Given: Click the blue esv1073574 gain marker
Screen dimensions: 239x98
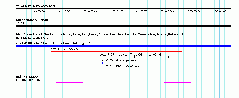Looking at the screenshot, I should click(x=100, y=57).
